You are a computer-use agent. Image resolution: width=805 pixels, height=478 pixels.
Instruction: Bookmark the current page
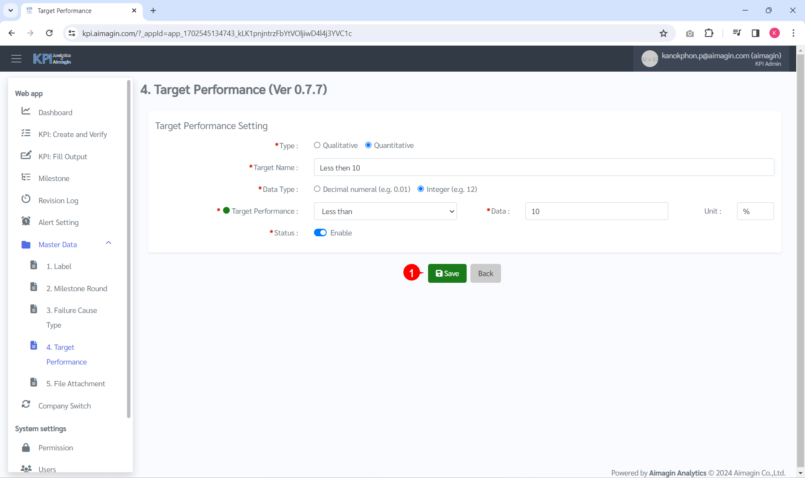point(664,33)
